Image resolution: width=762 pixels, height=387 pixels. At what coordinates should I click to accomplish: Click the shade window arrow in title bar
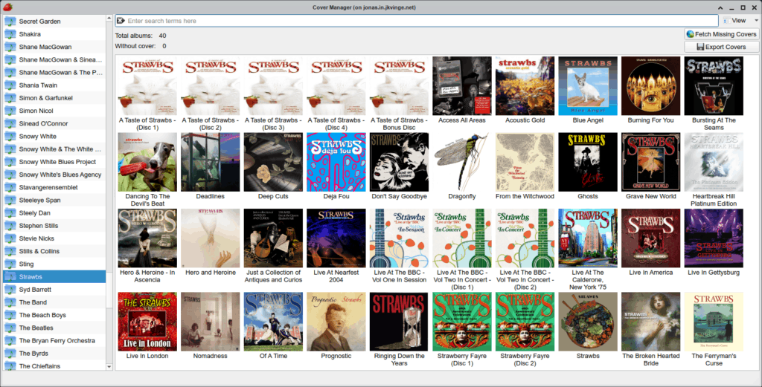pyautogui.click(x=720, y=7)
